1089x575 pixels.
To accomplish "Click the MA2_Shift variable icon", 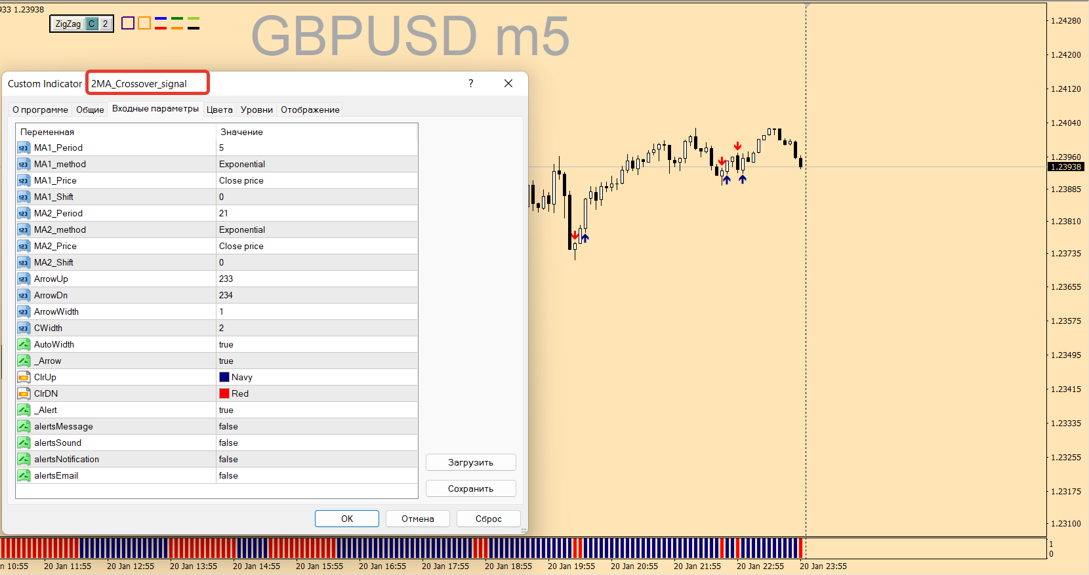I will coord(24,262).
